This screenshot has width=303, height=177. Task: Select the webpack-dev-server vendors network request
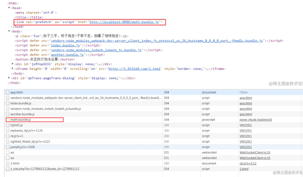(x=153, y=98)
